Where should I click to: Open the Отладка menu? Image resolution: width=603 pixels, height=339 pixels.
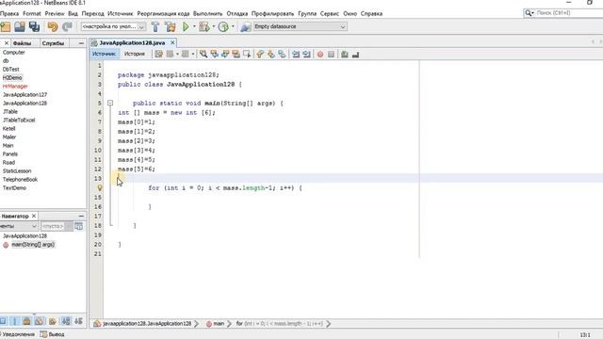pyautogui.click(x=236, y=13)
